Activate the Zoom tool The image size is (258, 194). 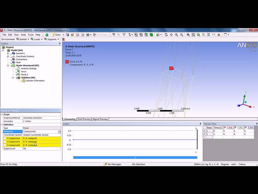tap(176, 35)
